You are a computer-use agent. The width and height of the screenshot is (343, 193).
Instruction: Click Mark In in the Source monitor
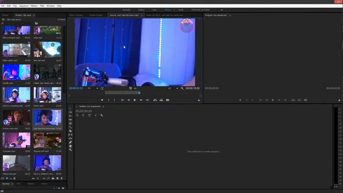[108, 100]
